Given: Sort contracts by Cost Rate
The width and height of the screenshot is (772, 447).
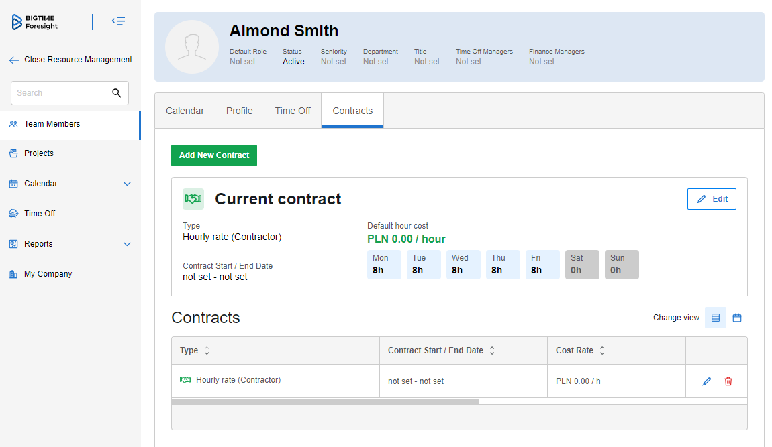Looking at the screenshot, I should (x=602, y=350).
